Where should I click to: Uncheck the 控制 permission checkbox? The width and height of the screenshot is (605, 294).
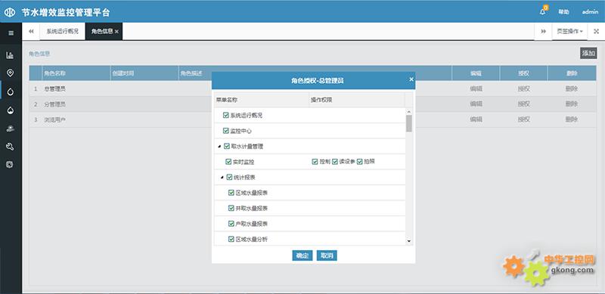point(315,162)
